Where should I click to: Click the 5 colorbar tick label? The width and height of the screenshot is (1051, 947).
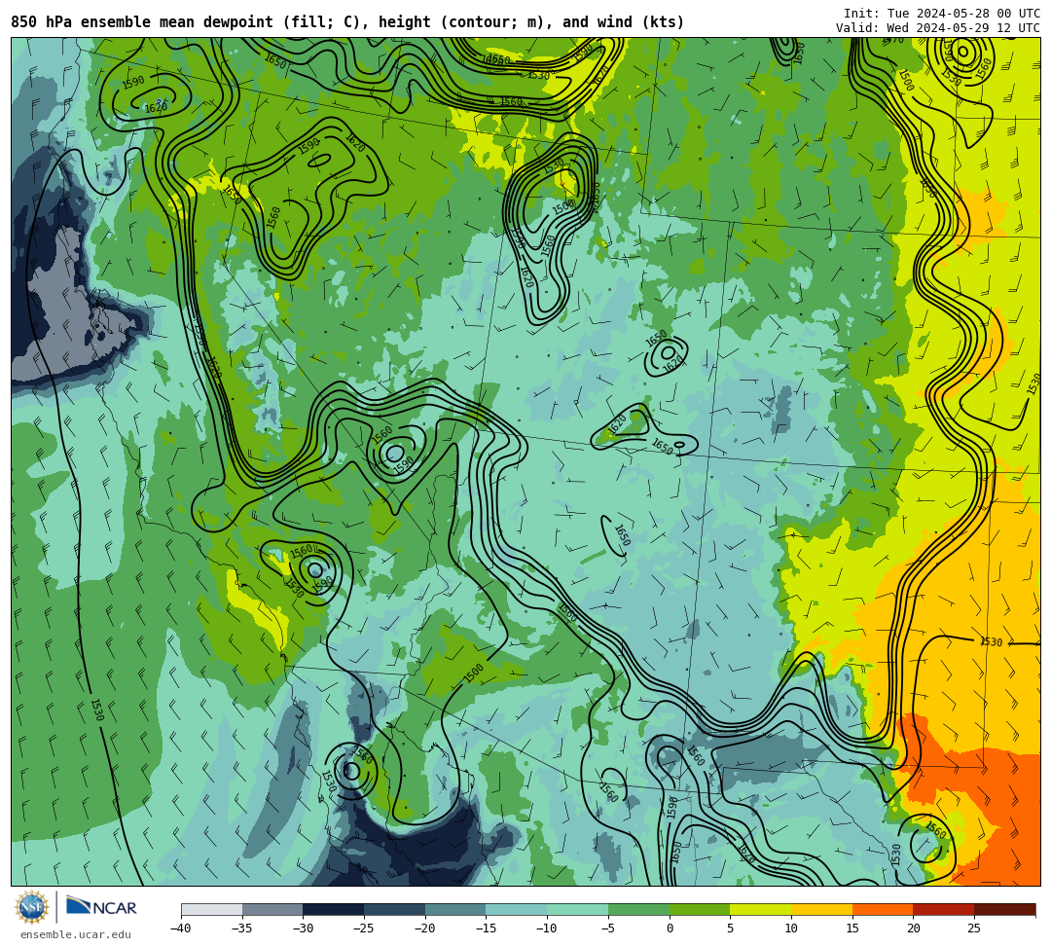pos(731,929)
